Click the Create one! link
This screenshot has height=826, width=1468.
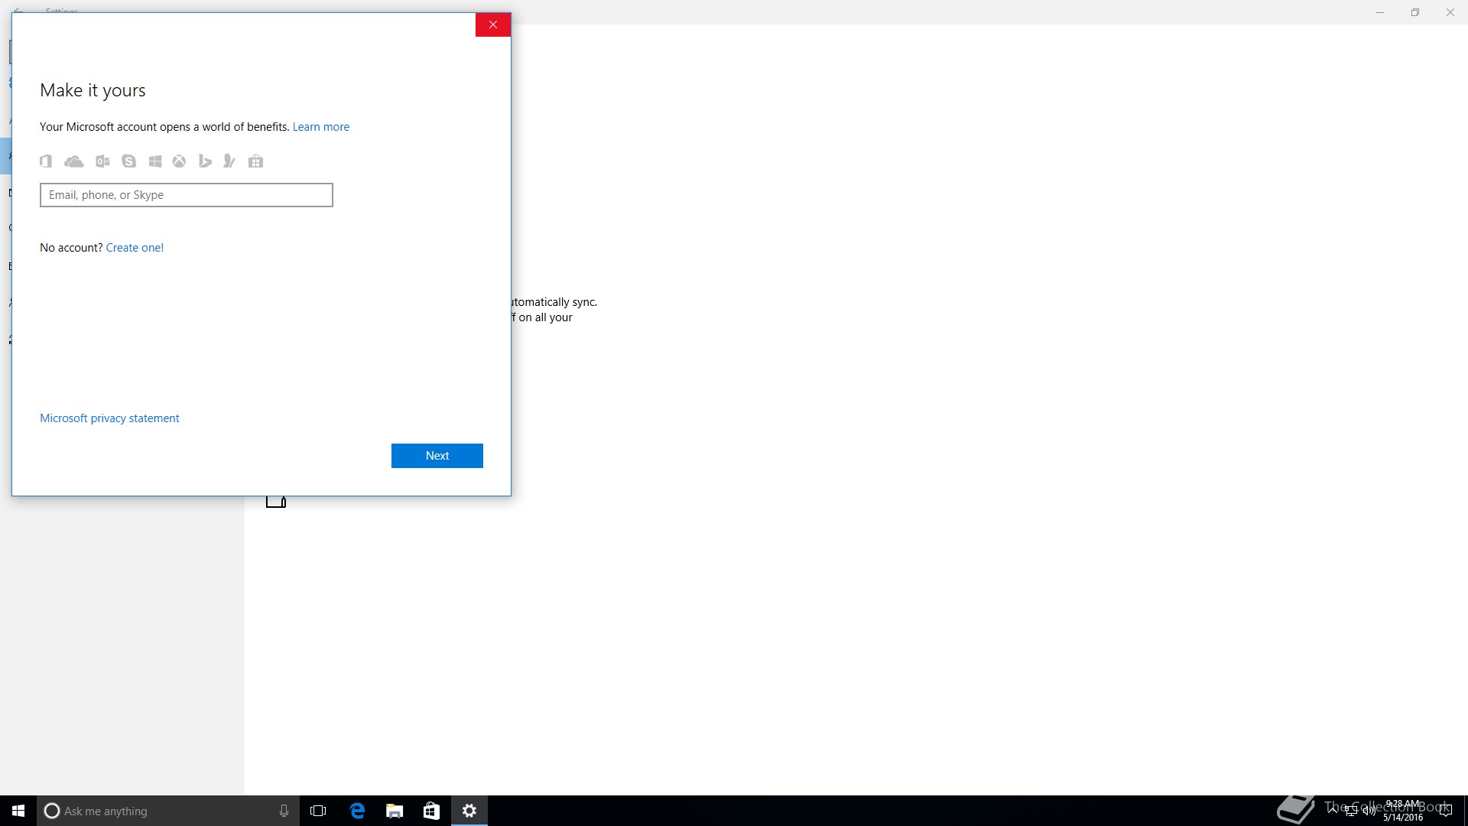click(x=135, y=248)
